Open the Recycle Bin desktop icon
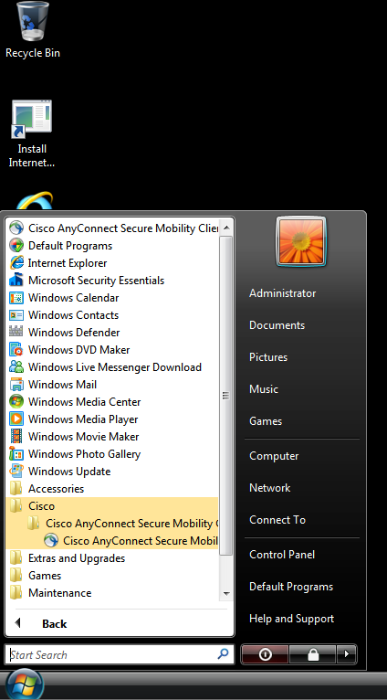 point(33,29)
